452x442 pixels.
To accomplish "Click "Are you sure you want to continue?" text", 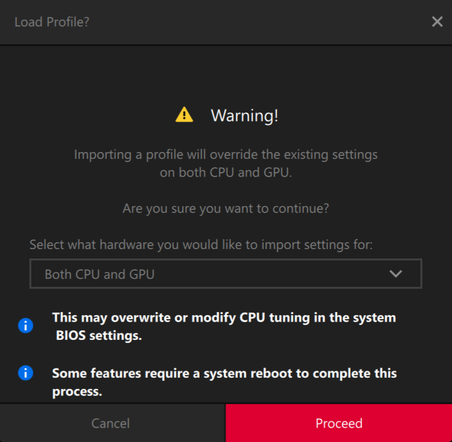I will 225,208.
